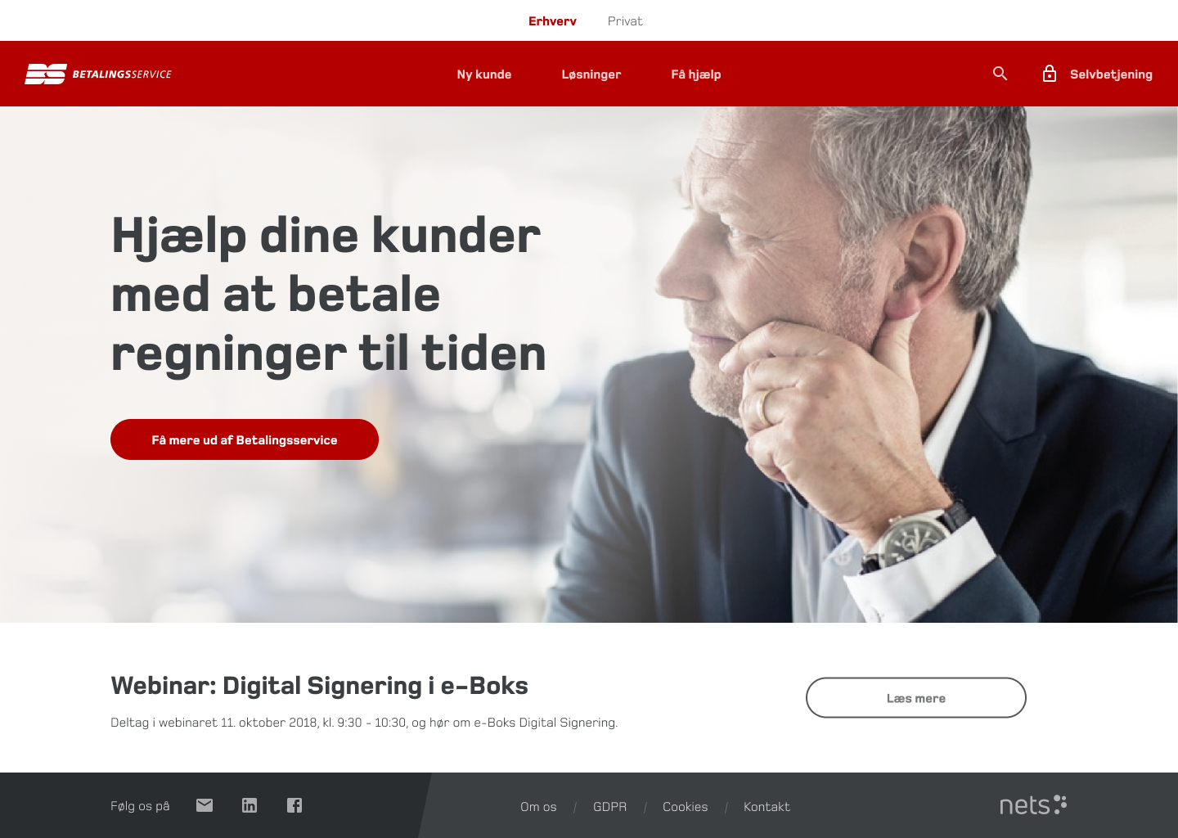Open the search magnifier icon

[x=1000, y=74]
